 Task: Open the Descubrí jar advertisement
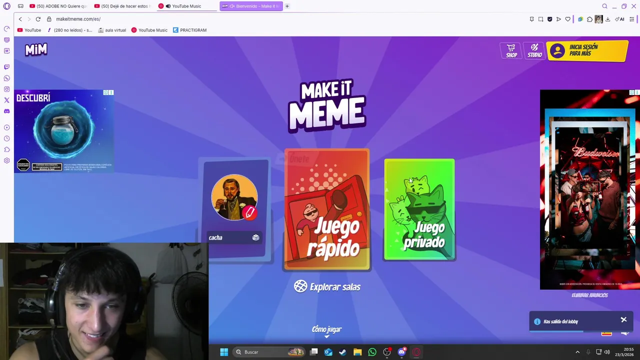(x=63, y=131)
